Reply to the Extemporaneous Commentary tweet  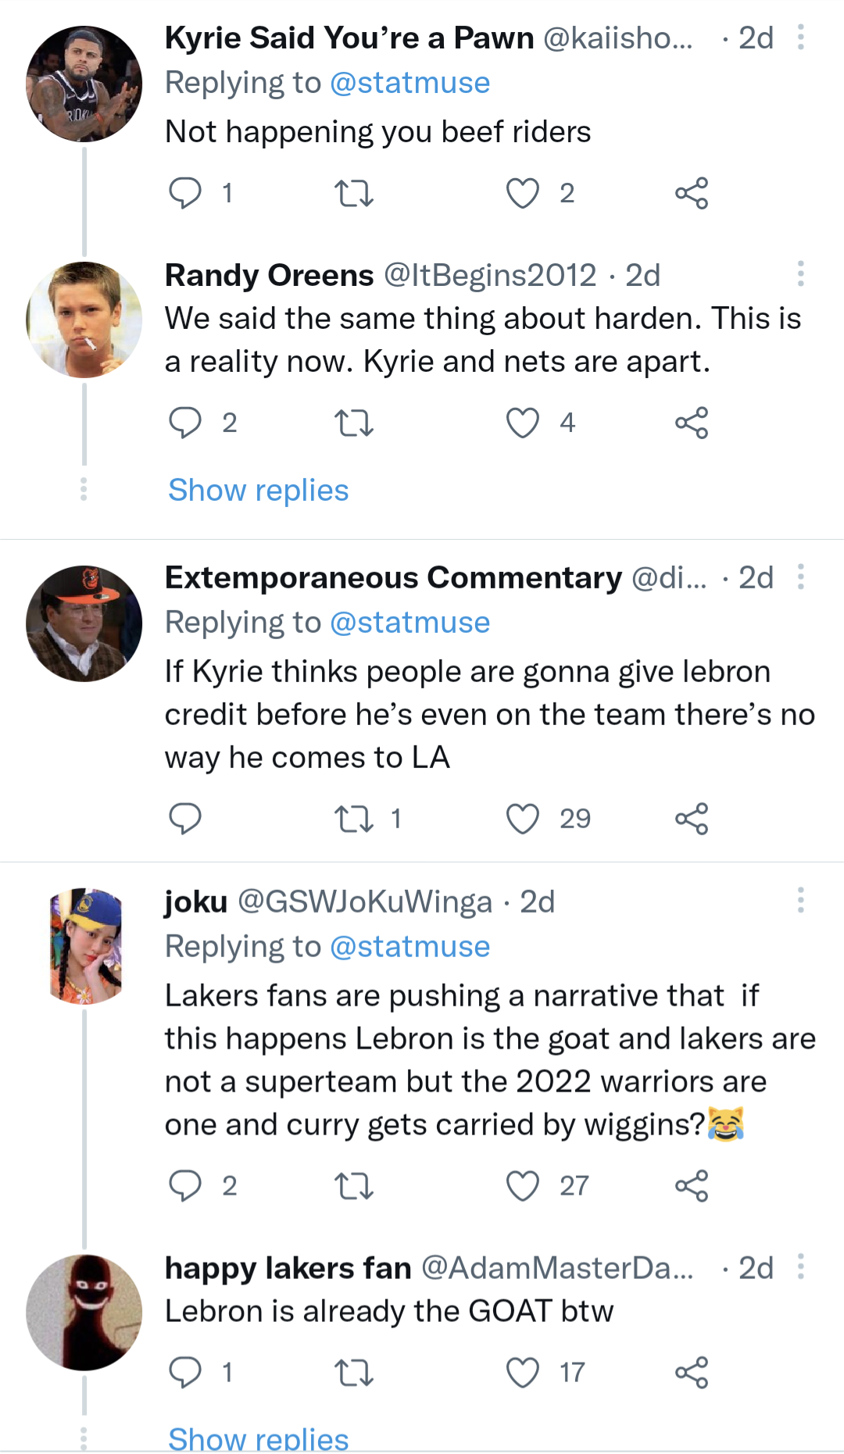coord(185,819)
